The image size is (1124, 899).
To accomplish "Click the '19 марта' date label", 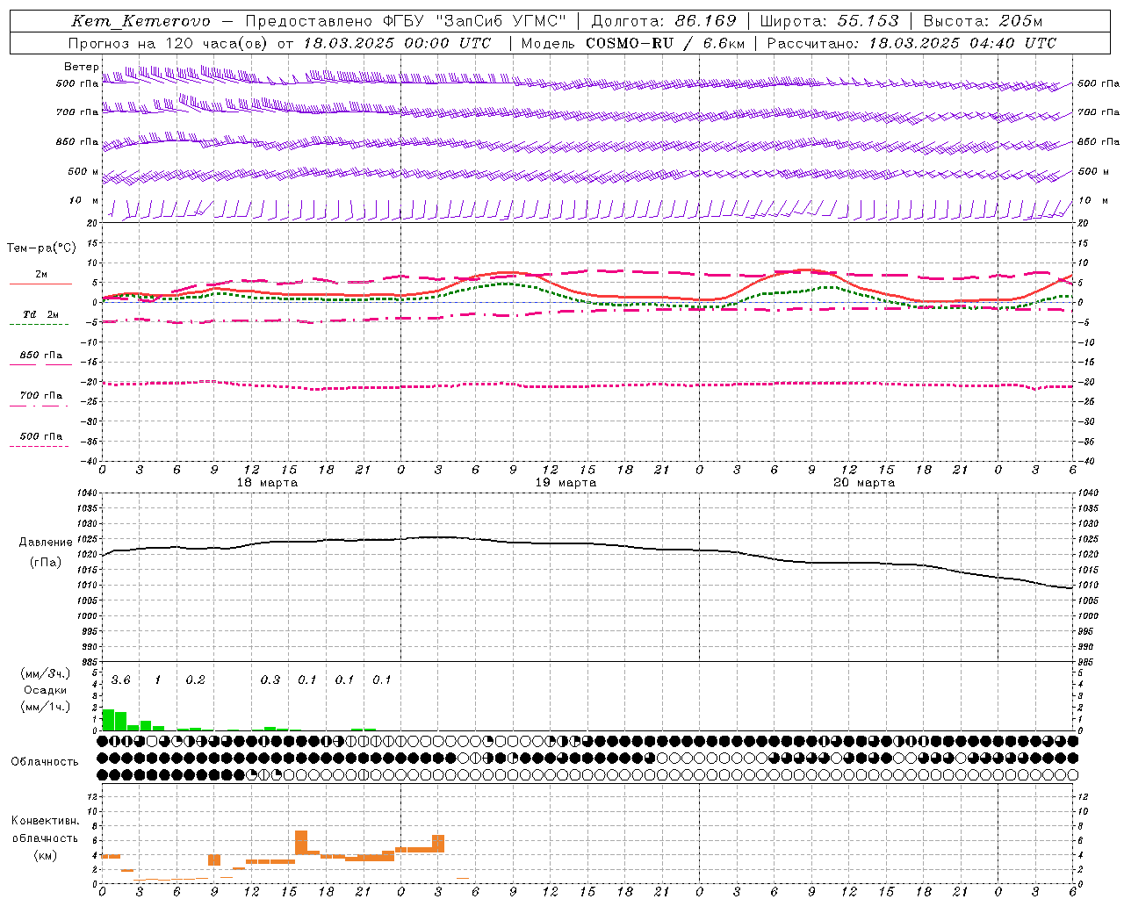I will (x=566, y=483).
